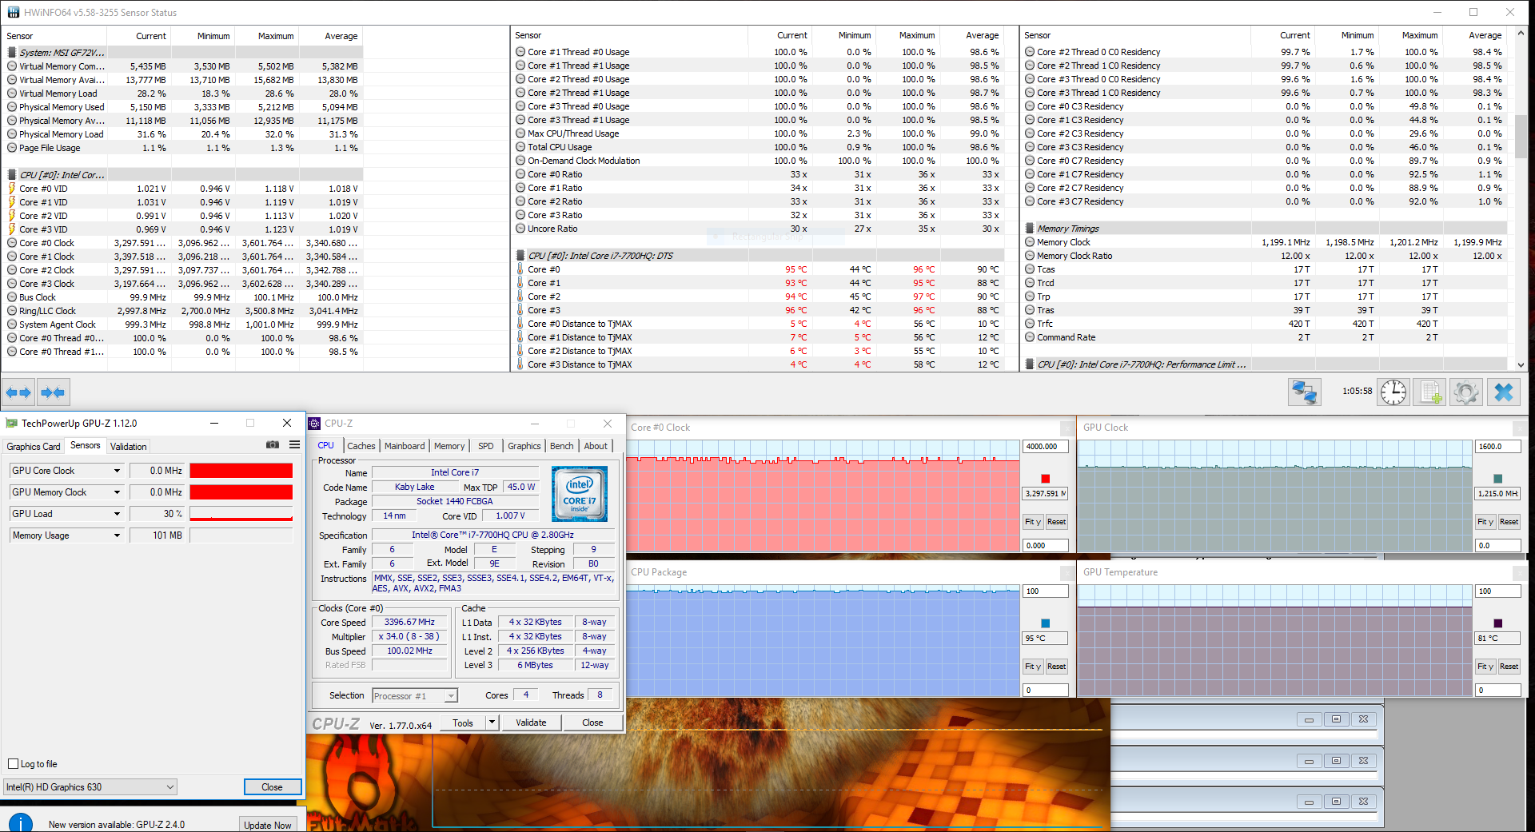Open the CPU-Z Caches tab
The width and height of the screenshot is (1535, 832).
[361, 446]
